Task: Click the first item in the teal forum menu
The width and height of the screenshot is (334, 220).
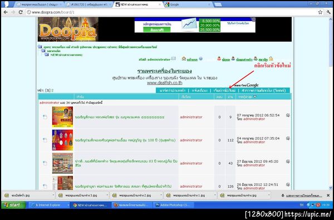Action: pos(173,90)
